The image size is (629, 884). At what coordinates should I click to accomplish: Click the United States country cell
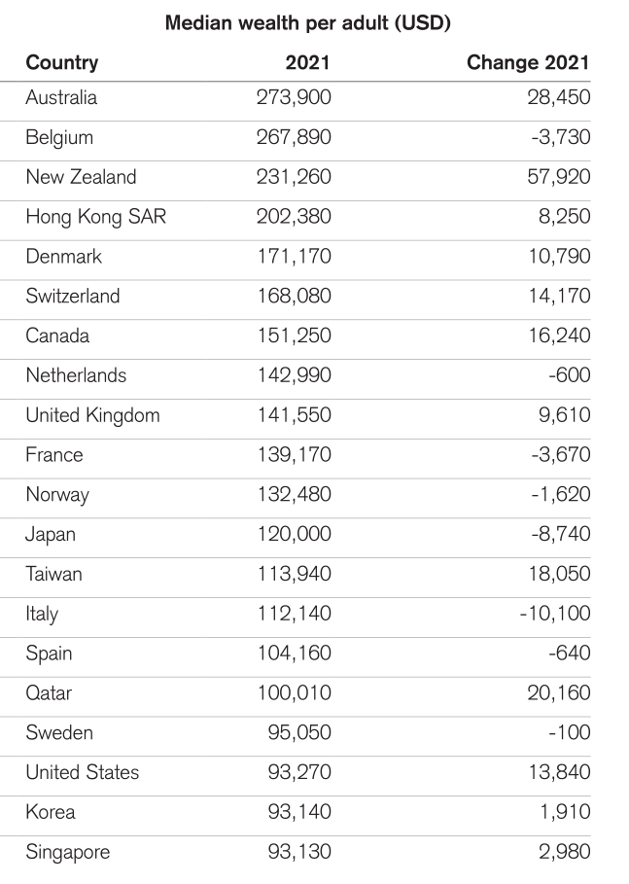[83, 772]
